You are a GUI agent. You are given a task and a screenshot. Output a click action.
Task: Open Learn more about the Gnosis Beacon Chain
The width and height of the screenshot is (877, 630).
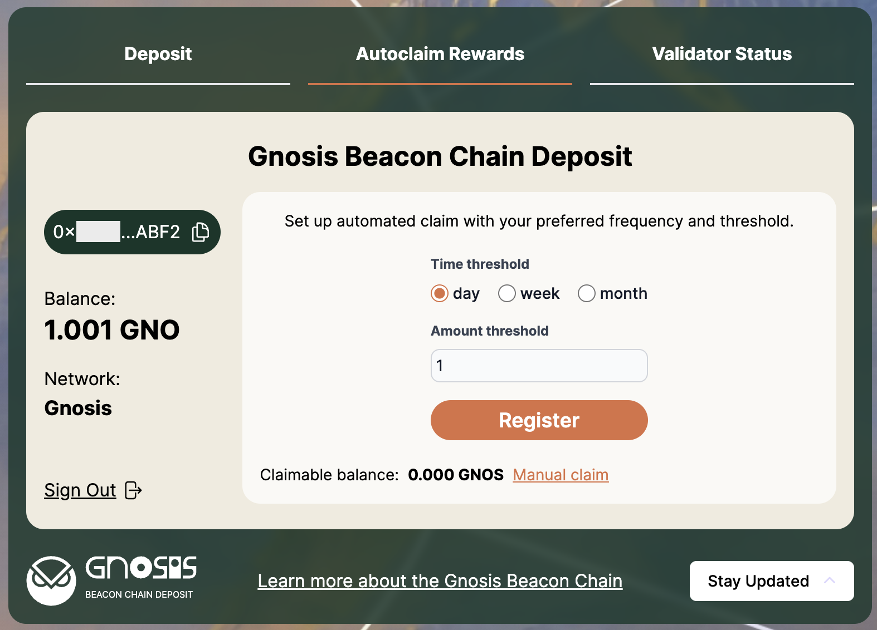[x=440, y=581]
